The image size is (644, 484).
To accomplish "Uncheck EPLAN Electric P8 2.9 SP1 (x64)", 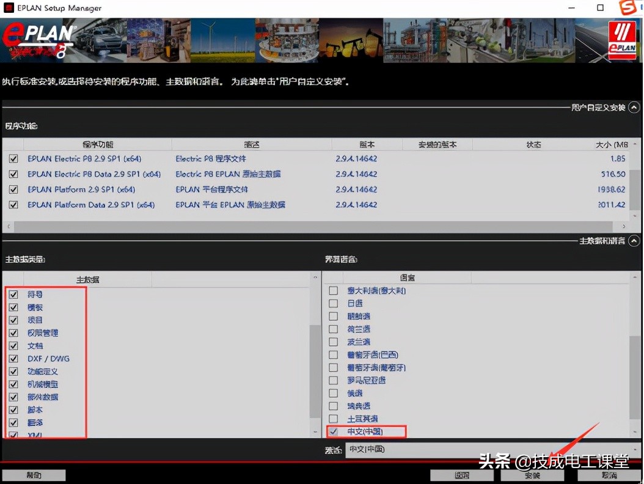I will point(13,158).
